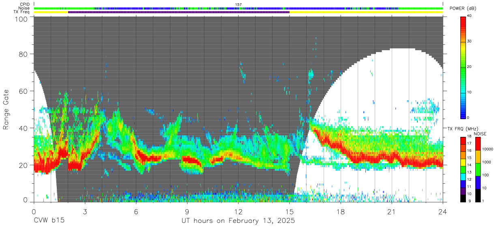
Task: Click the purple segment of TX Freq bar
Action: 178,12
